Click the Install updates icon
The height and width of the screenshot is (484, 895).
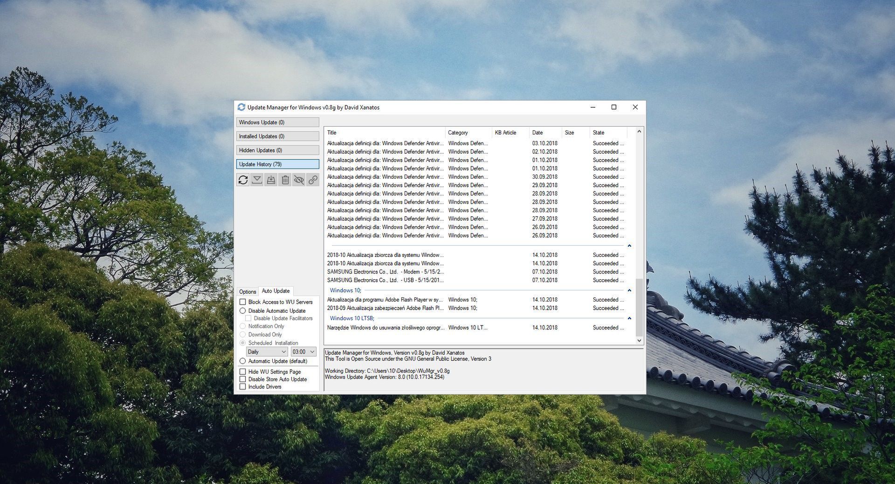coord(271,180)
